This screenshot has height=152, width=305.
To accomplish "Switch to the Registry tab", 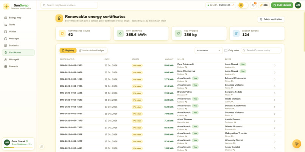I will click(x=68, y=51).
